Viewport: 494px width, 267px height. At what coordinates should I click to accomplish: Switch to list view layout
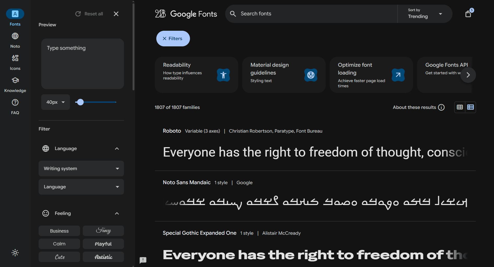pyautogui.click(x=471, y=107)
